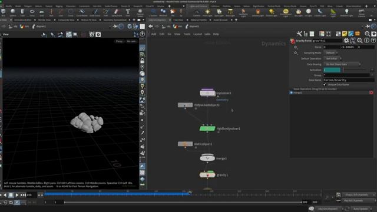Screen dimensions: 377x212
Task: Open the Default Operation dropdown
Action: [333, 58]
